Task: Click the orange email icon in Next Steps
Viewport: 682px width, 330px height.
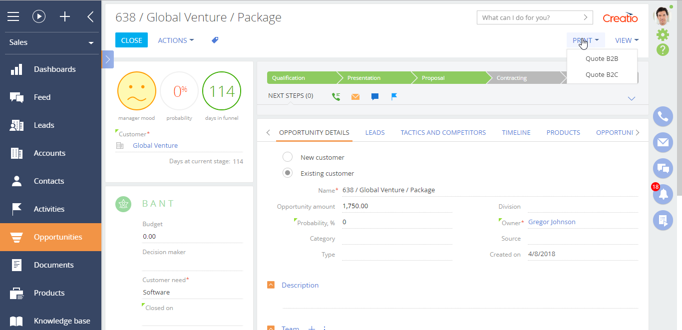Action: coord(355,96)
